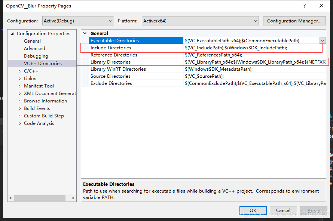
Task: Select the Linker label in tree
Action: (x=30, y=78)
